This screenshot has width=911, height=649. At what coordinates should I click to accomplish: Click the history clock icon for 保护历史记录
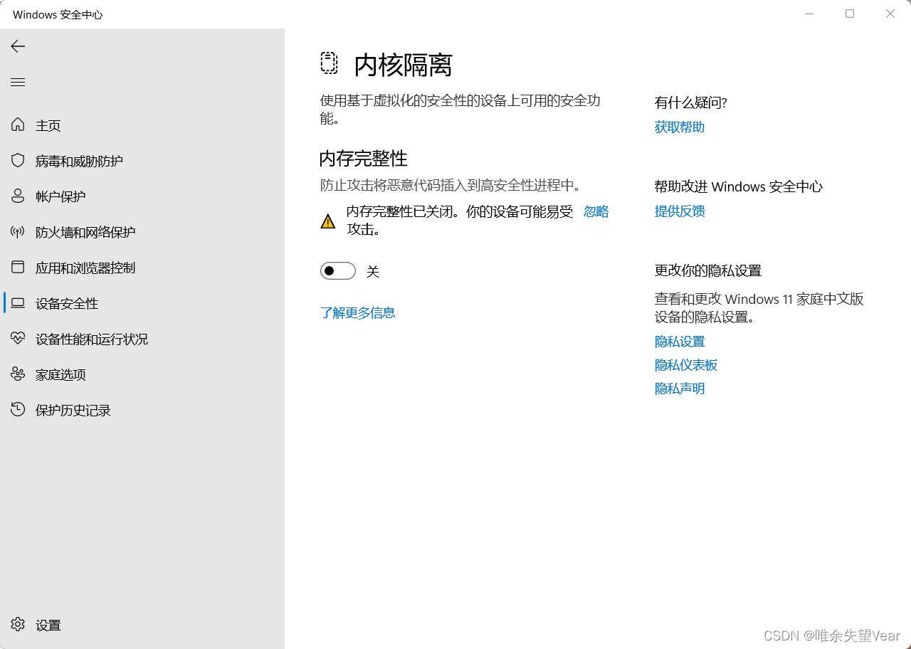[18, 410]
